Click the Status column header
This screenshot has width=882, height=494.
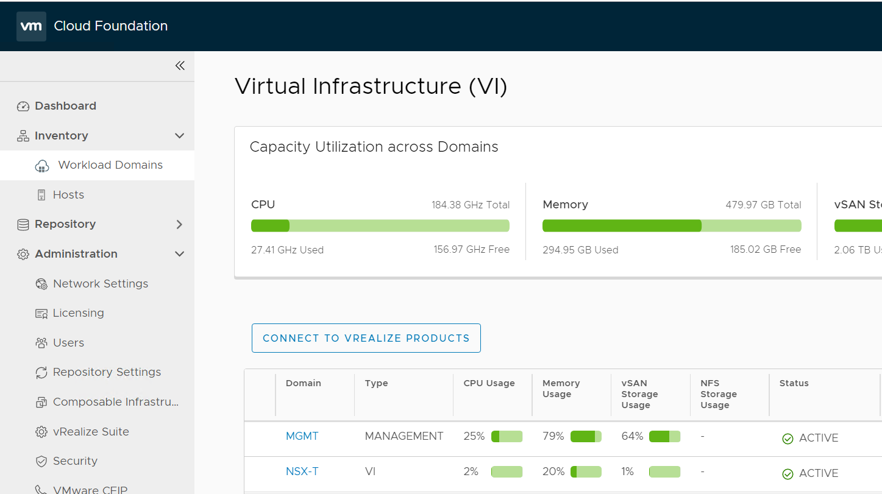[794, 383]
